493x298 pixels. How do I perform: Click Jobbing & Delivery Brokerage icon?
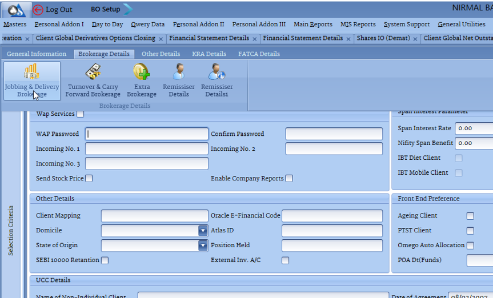tap(31, 73)
